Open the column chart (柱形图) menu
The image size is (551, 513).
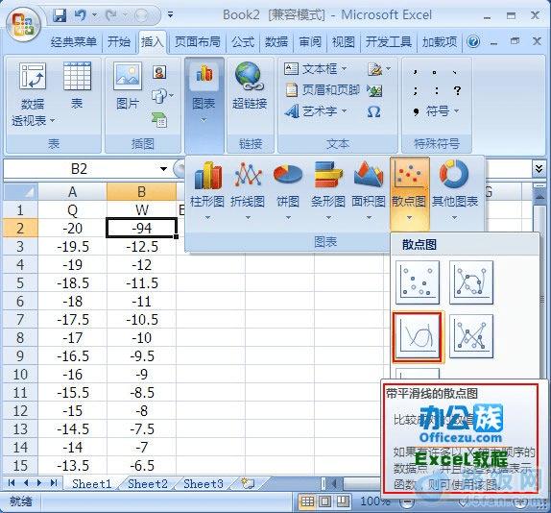click(x=207, y=190)
